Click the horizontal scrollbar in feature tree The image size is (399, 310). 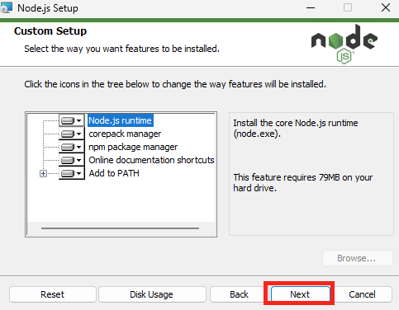[120, 228]
